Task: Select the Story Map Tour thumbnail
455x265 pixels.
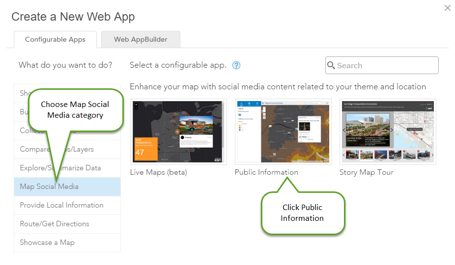Action: click(388, 131)
